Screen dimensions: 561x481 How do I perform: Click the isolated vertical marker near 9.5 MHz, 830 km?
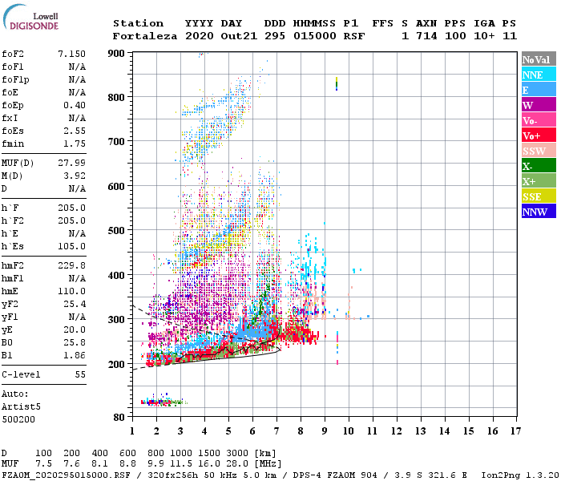[x=337, y=83]
